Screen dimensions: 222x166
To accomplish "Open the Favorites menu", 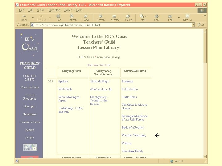I will click(54, 10).
